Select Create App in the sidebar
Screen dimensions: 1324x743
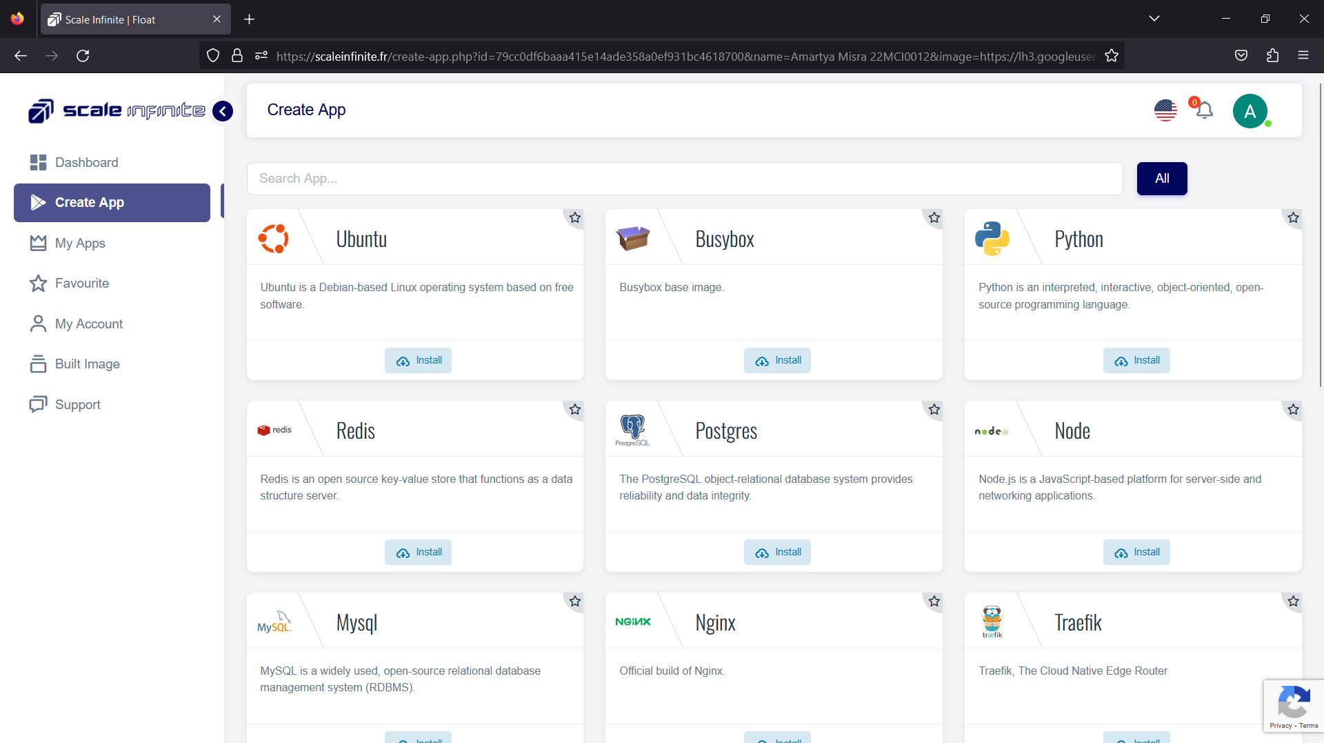pyautogui.click(x=112, y=203)
